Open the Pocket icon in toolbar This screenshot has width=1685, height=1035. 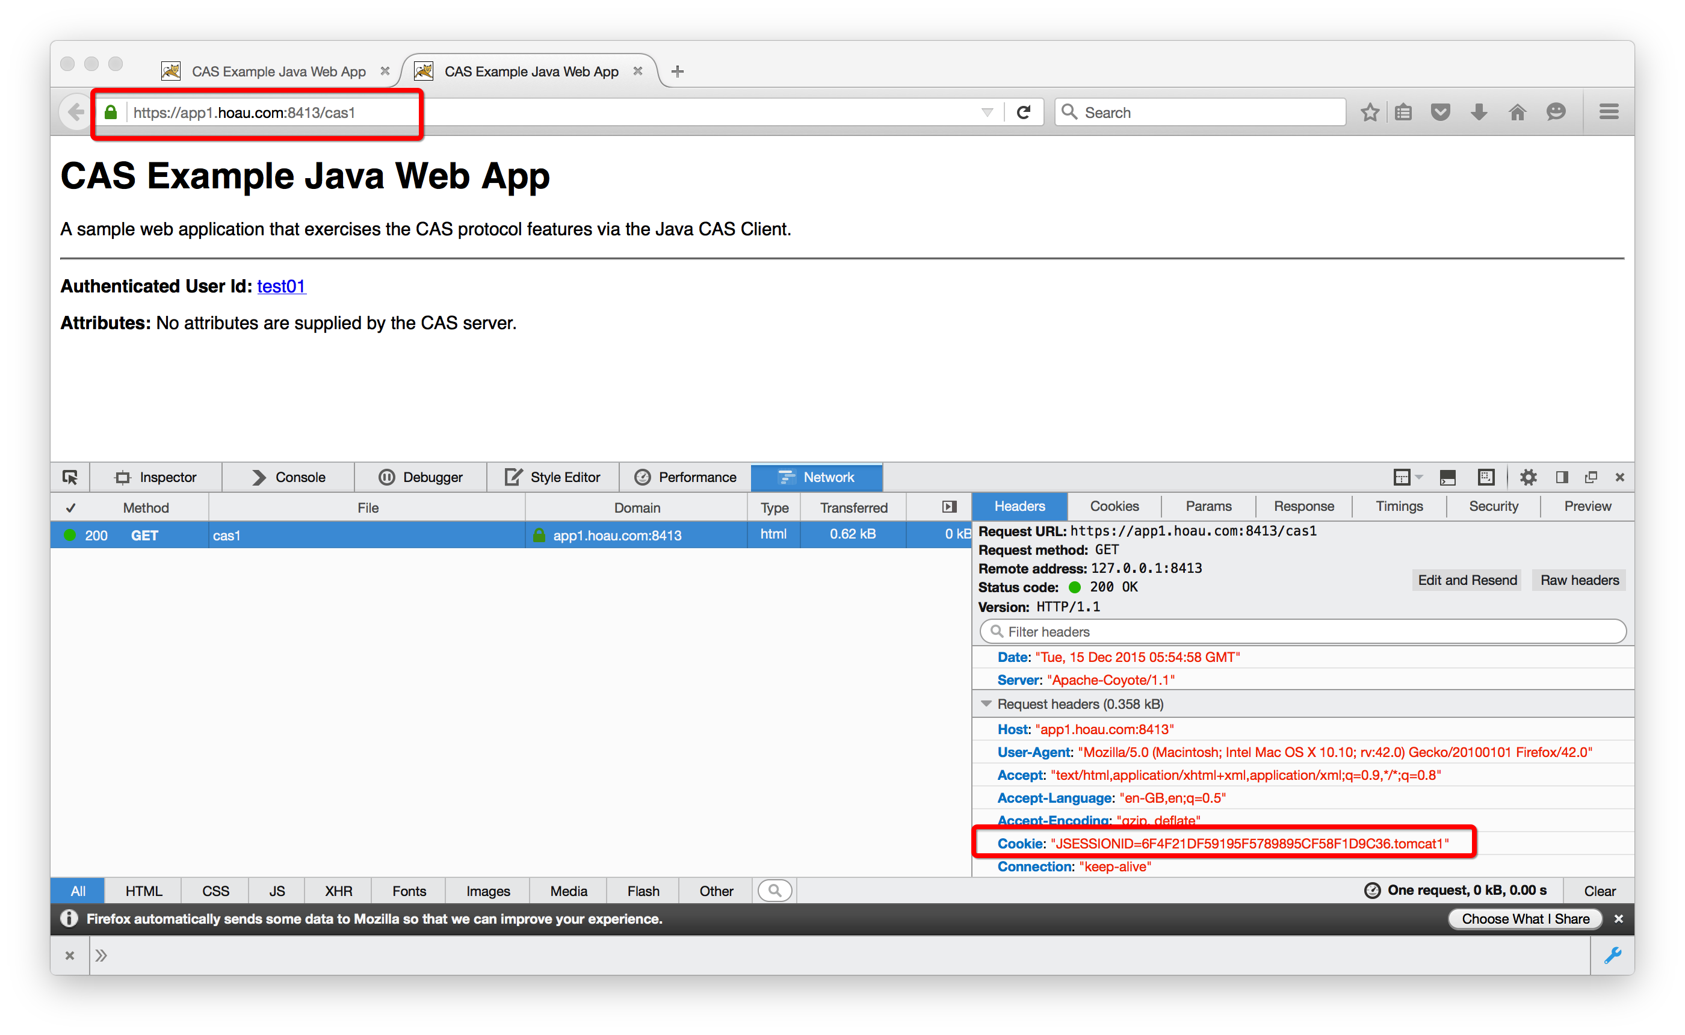pos(1440,113)
